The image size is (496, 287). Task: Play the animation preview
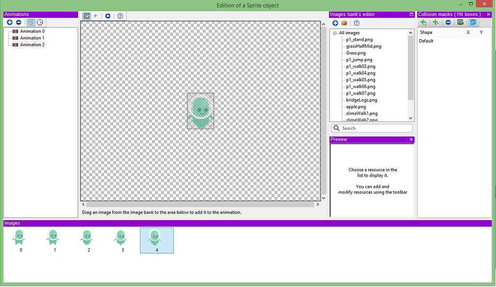pos(108,15)
